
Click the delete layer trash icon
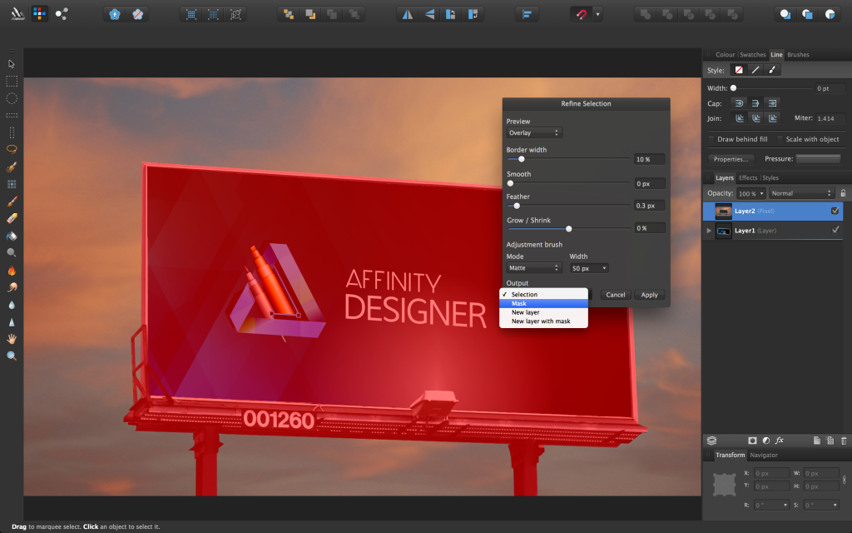coord(844,441)
